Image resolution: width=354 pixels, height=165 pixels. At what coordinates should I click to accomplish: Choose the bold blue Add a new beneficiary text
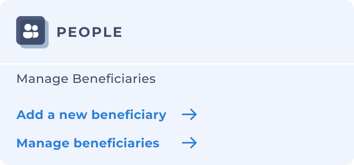click(91, 114)
